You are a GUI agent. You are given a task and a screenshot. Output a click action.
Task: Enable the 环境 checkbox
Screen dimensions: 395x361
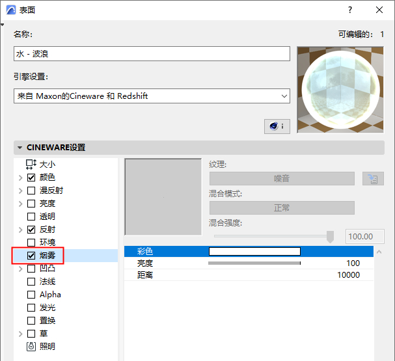(31, 243)
